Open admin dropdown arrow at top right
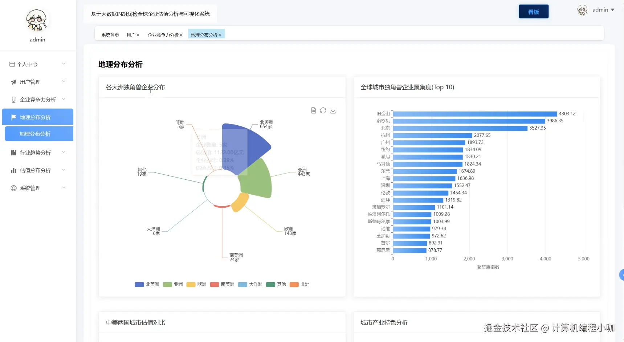This screenshot has width=624, height=342. click(612, 10)
